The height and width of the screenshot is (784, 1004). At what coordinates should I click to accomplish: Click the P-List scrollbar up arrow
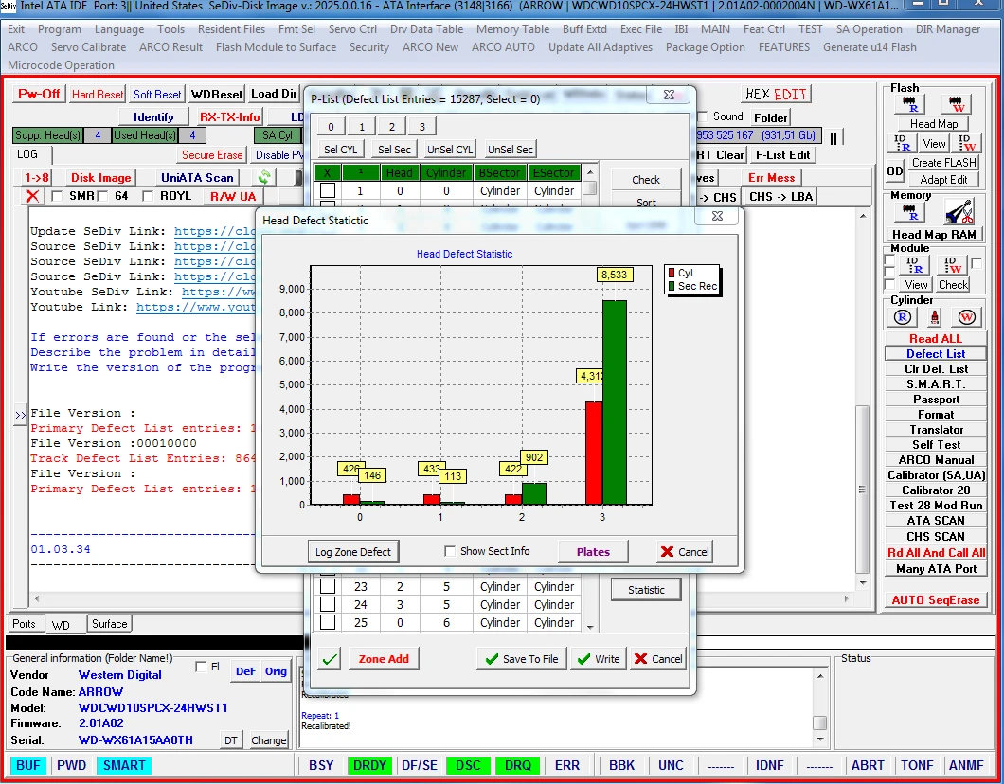click(x=590, y=172)
